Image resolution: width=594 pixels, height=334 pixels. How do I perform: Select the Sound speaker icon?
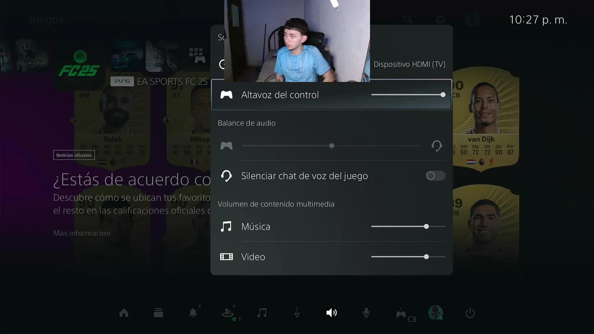tap(331, 313)
